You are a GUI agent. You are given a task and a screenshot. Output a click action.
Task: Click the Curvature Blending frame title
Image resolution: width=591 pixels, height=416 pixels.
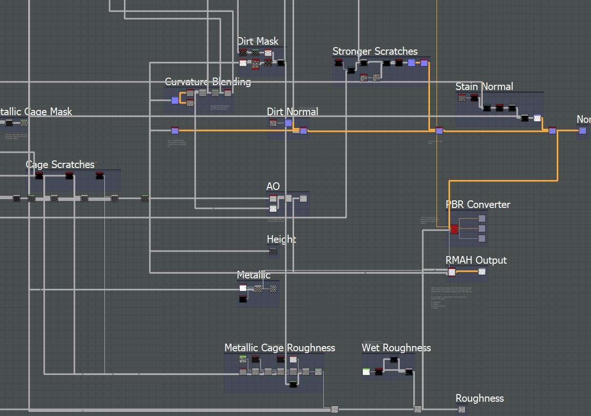208,82
